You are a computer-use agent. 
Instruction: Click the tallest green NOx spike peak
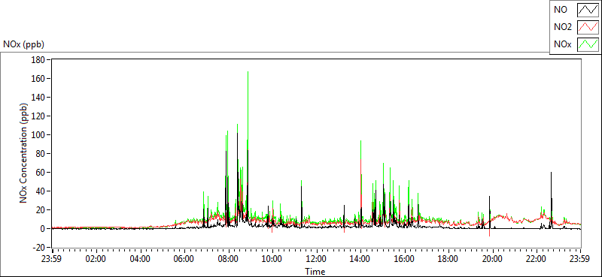click(x=248, y=72)
